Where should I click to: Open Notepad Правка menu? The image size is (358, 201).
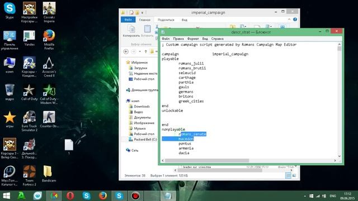pyautogui.click(x=178, y=39)
